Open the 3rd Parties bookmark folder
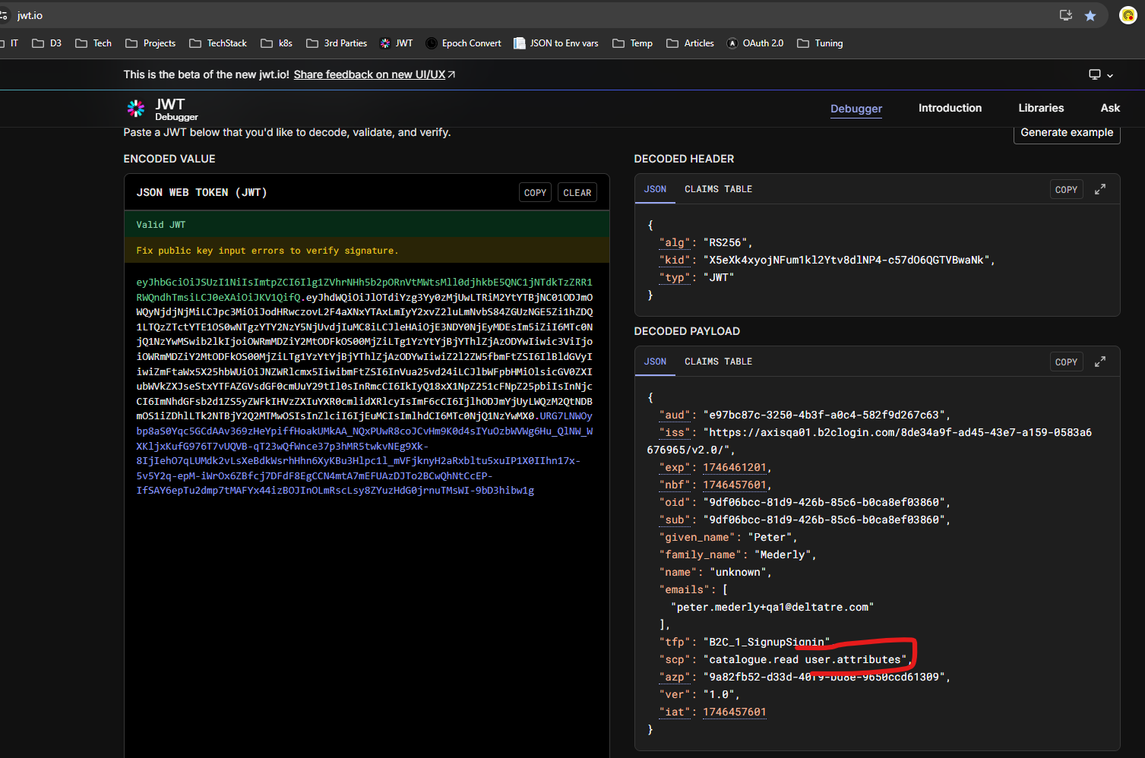This screenshot has height=758, width=1145. (337, 43)
